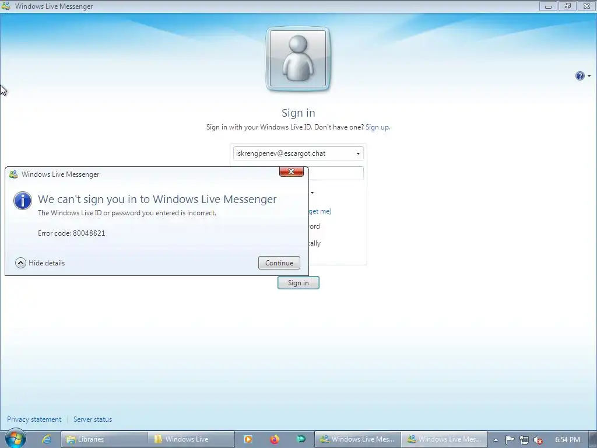Show hidden tray icons arrow
Image resolution: width=597 pixels, height=448 pixels.
pos(496,440)
